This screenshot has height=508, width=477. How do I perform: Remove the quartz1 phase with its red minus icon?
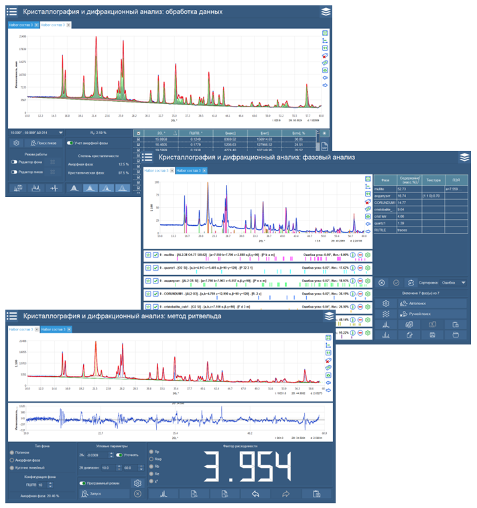point(359,267)
